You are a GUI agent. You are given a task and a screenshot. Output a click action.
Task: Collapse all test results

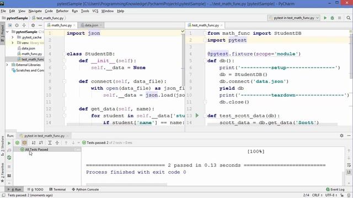click(57, 143)
